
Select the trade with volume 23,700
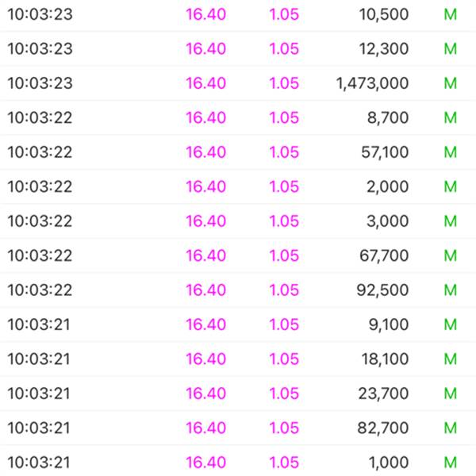[238, 393]
